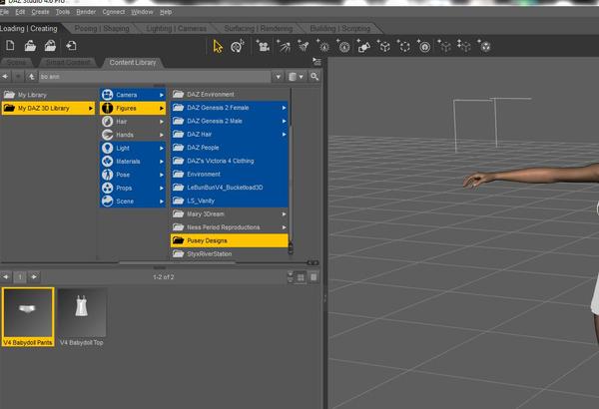This screenshot has width=599, height=409.
Task: Switch to the Scene tab
Action: [x=17, y=62]
